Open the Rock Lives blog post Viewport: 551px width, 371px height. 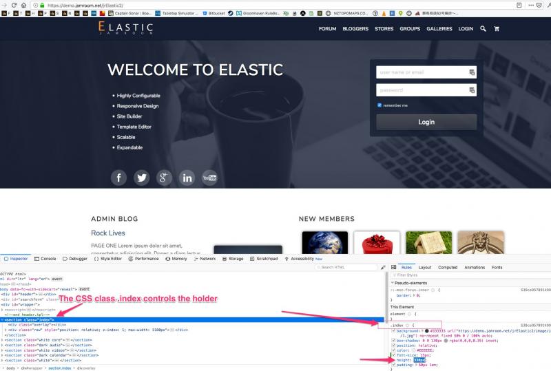pyautogui.click(x=108, y=233)
